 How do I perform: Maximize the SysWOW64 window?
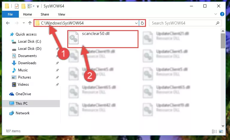tap(205, 6)
